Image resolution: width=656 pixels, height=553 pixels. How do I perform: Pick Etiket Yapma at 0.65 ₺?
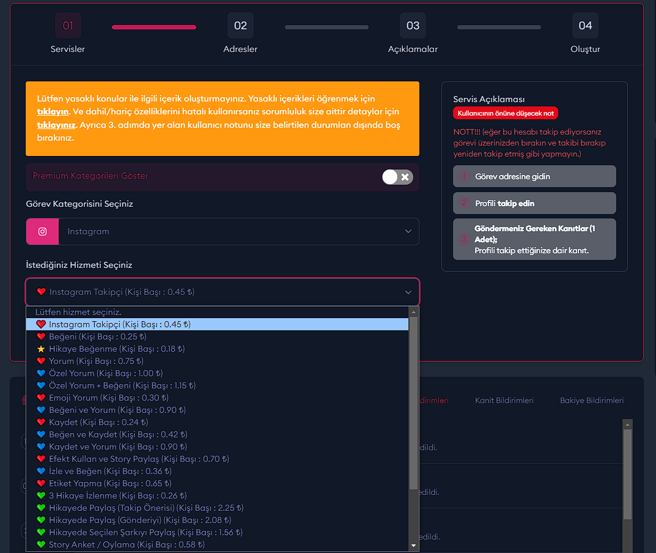tap(217, 483)
